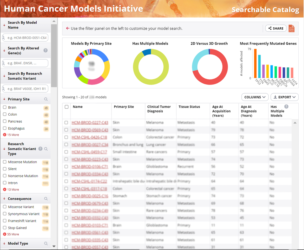Click the help icon beside Search By Altered Gene(s)
304x250 pixels.
(45, 50)
